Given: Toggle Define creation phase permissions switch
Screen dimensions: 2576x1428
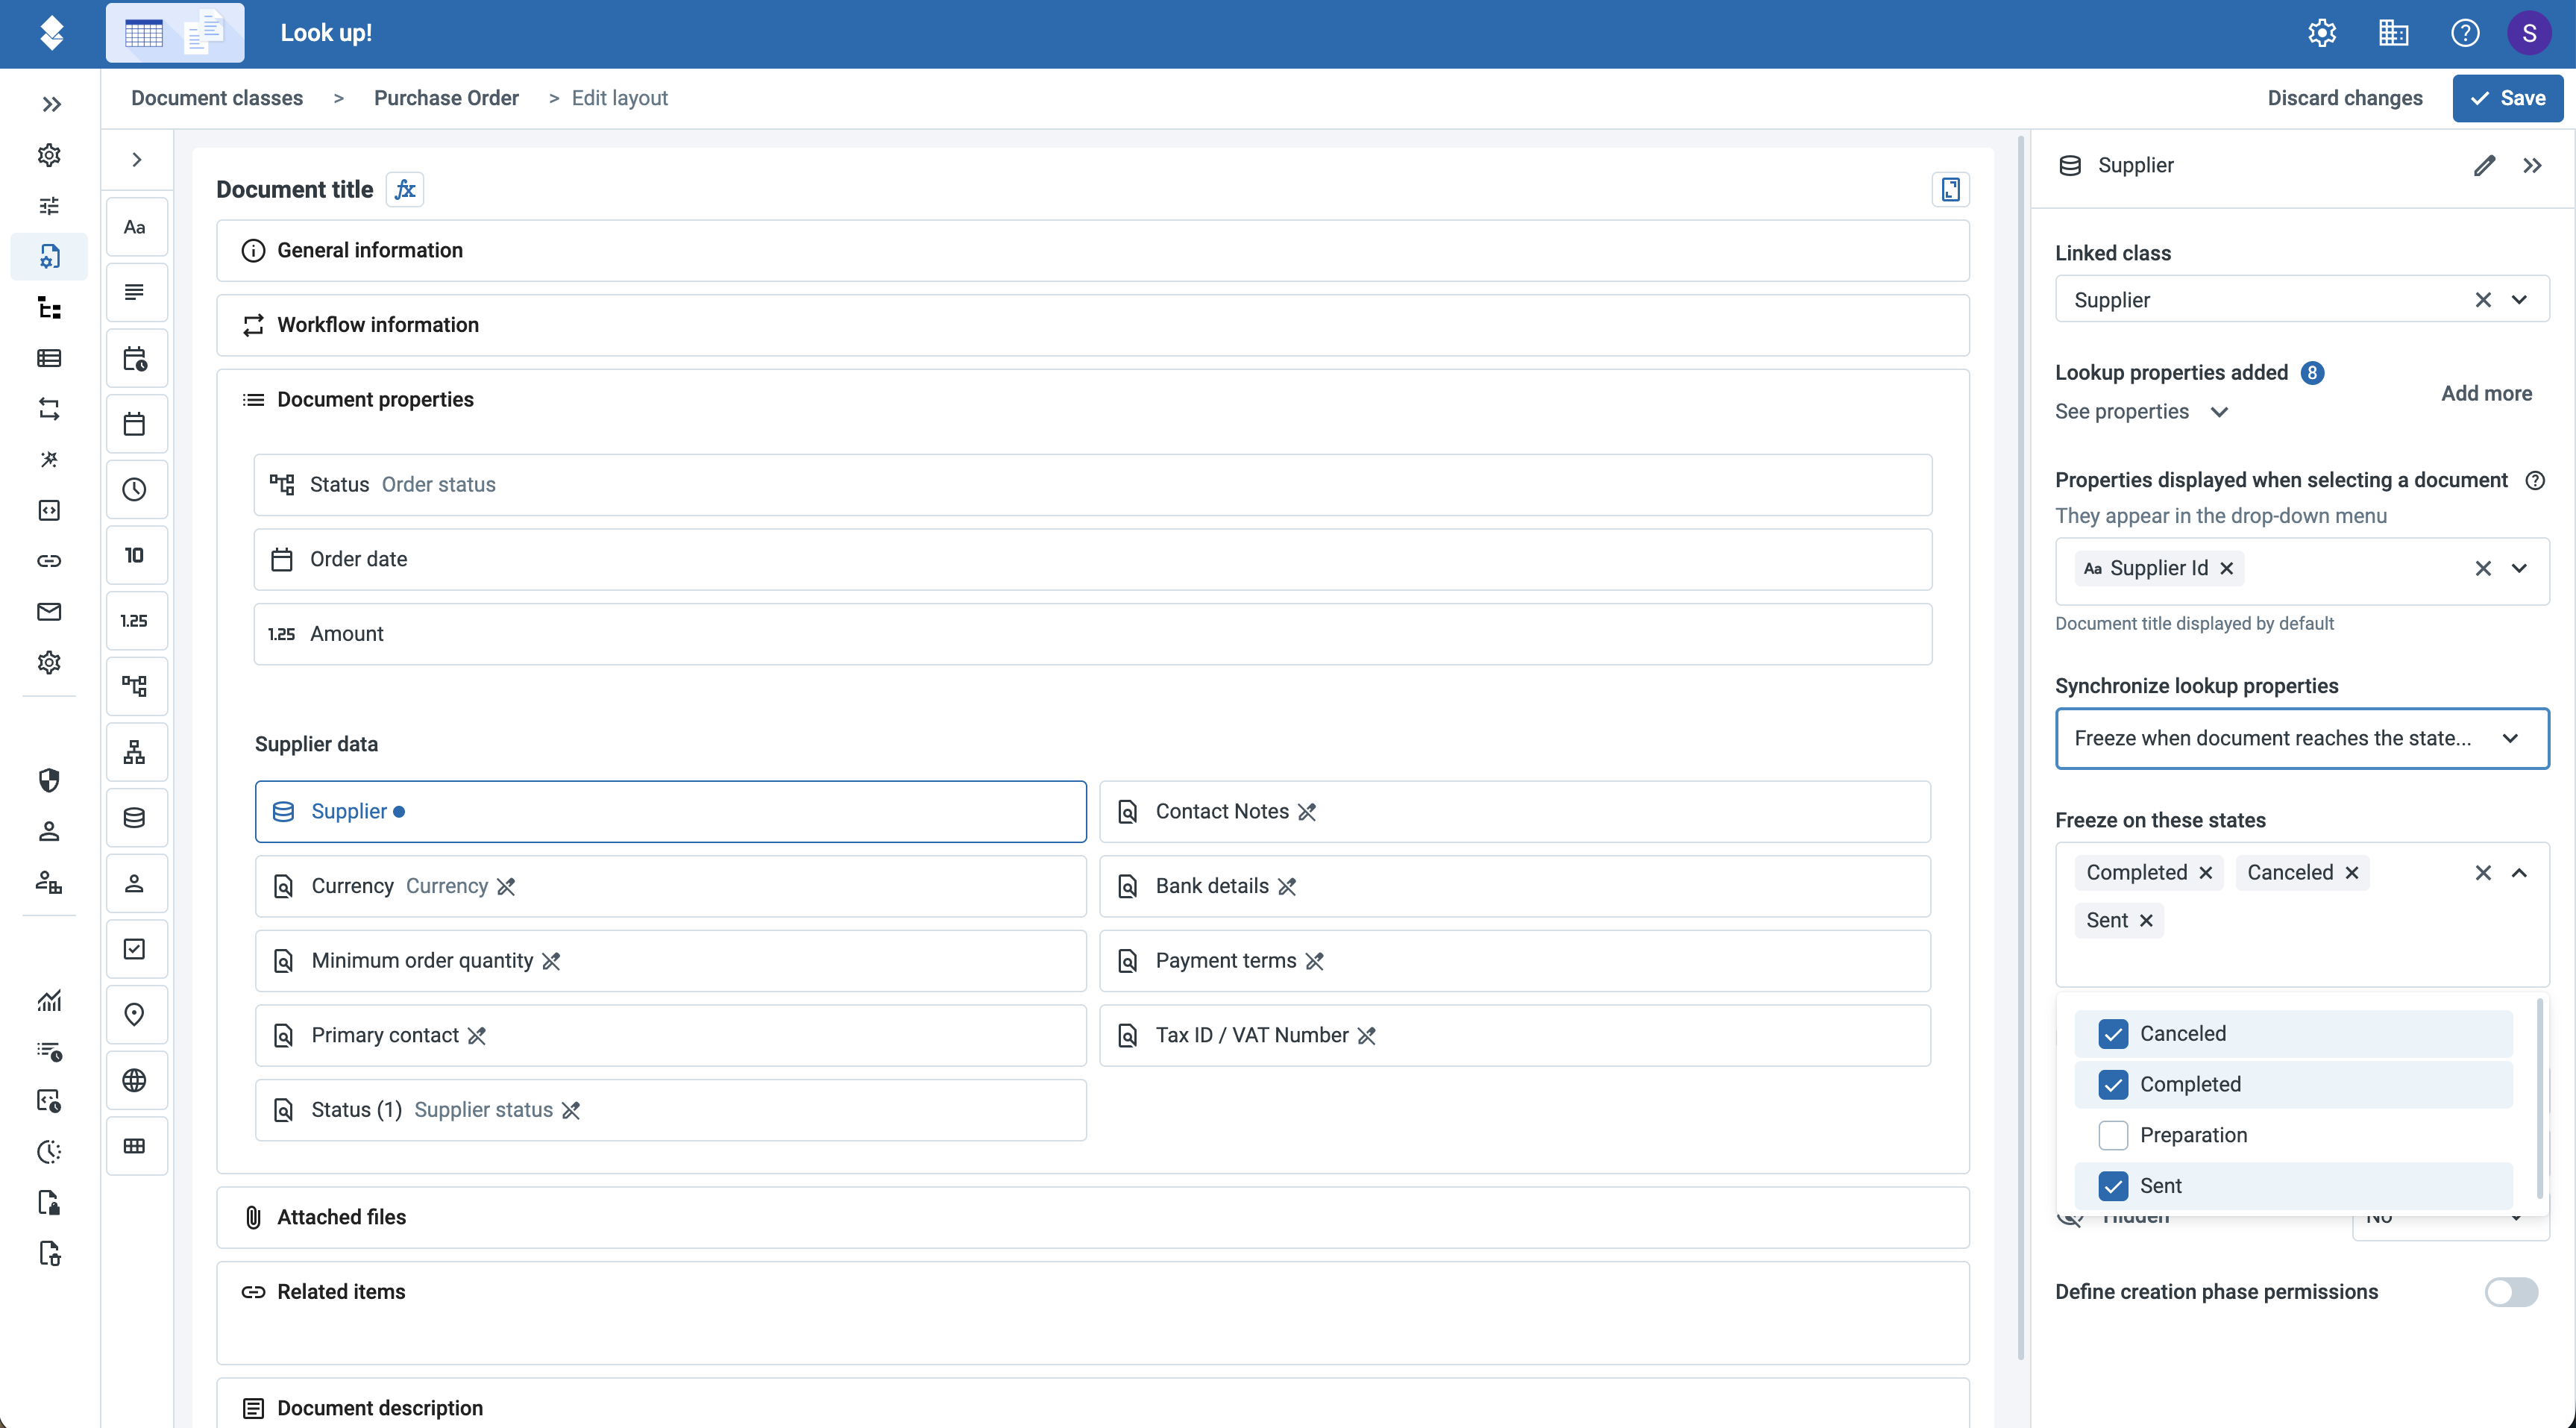Looking at the screenshot, I should coord(2510,1292).
